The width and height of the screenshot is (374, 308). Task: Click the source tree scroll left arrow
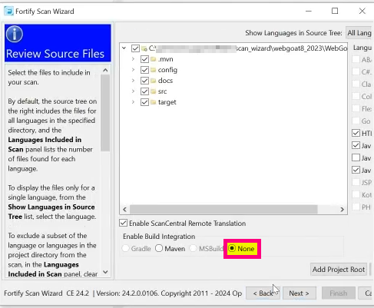pos(124,210)
